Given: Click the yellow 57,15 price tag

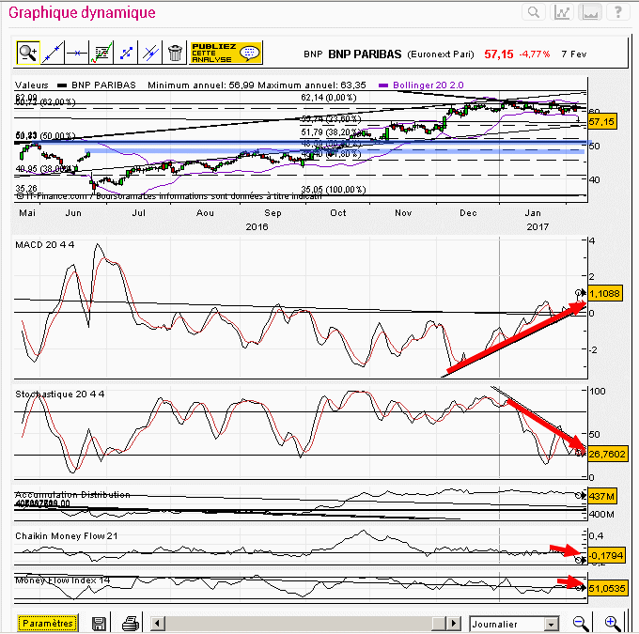Looking at the screenshot, I should point(602,121).
